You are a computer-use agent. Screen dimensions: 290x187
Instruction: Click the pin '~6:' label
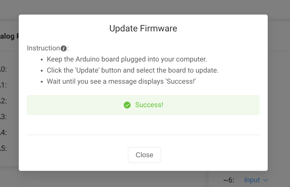click(229, 180)
